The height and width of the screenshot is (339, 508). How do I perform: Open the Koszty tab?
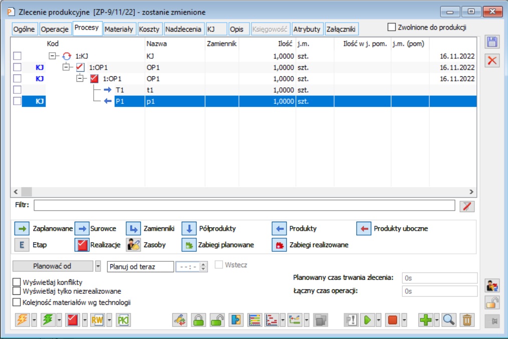[x=149, y=30]
